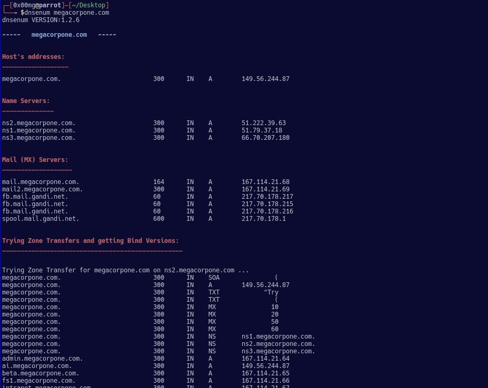Click fs1.megacorpone.com. hostname

pyautogui.click(x=38, y=381)
